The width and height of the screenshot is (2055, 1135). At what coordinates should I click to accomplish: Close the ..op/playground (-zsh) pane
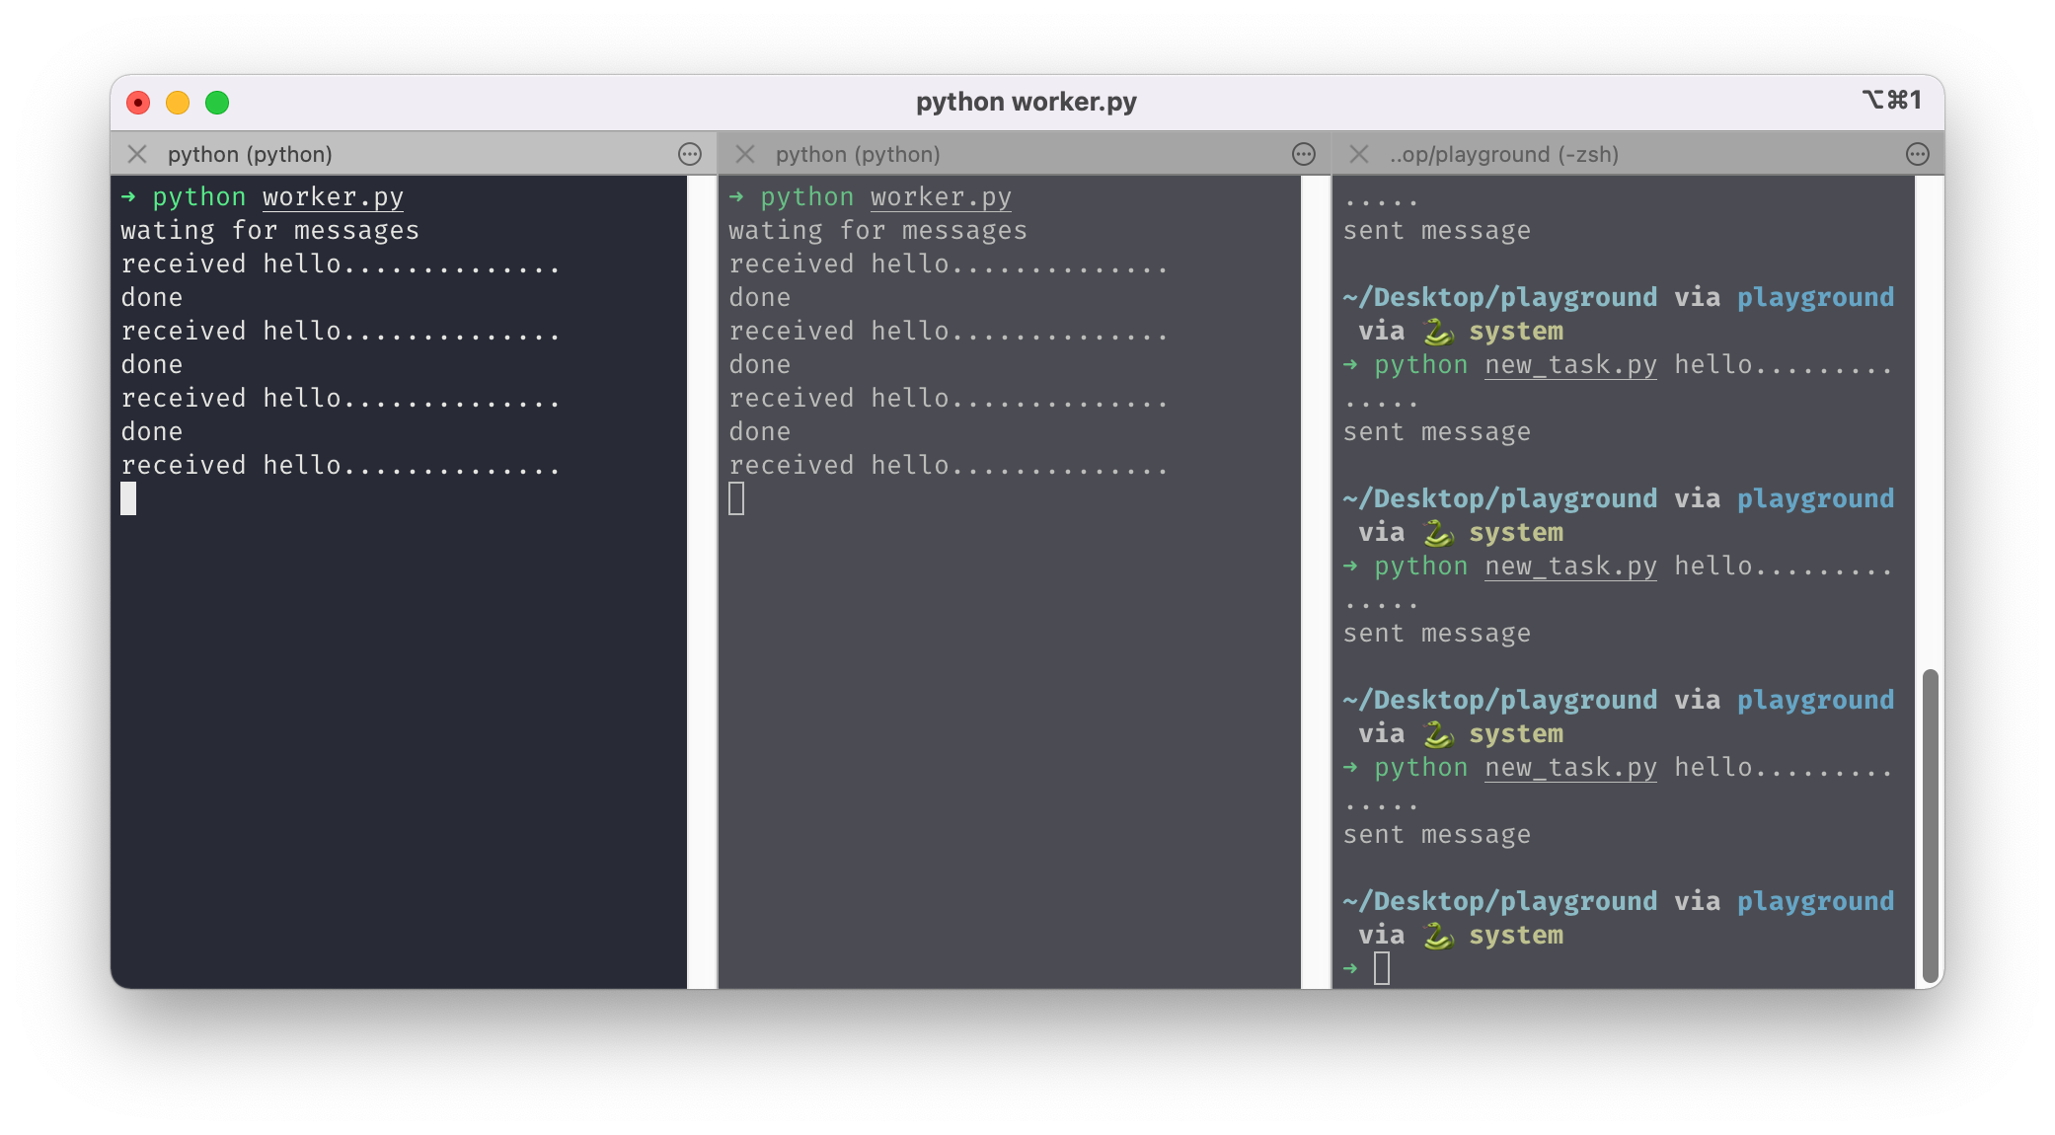[x=1359, y=154]
